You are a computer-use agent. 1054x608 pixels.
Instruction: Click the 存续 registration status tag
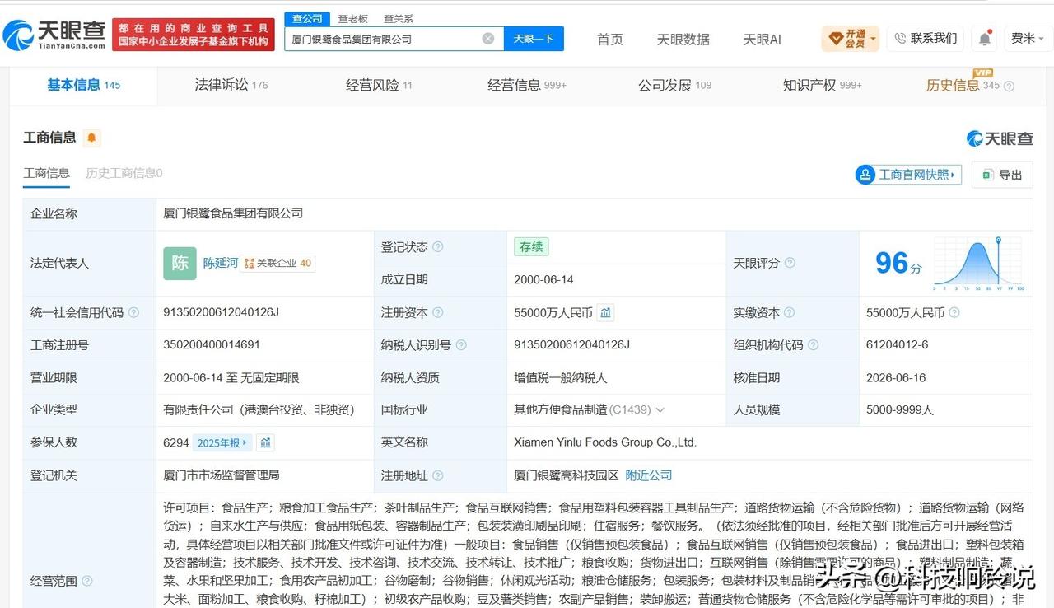click(x=531, y=246)
